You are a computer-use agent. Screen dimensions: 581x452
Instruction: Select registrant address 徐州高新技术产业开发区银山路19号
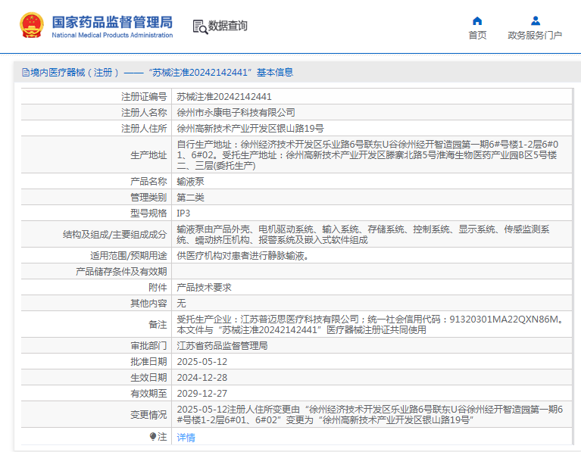coord(250,129)
